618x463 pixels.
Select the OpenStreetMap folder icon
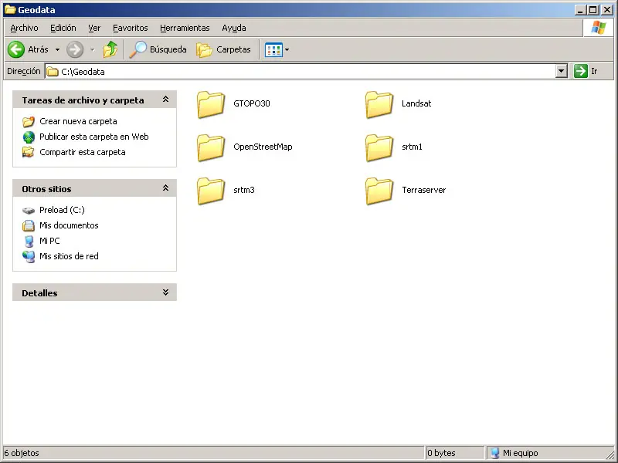point(211,147)
